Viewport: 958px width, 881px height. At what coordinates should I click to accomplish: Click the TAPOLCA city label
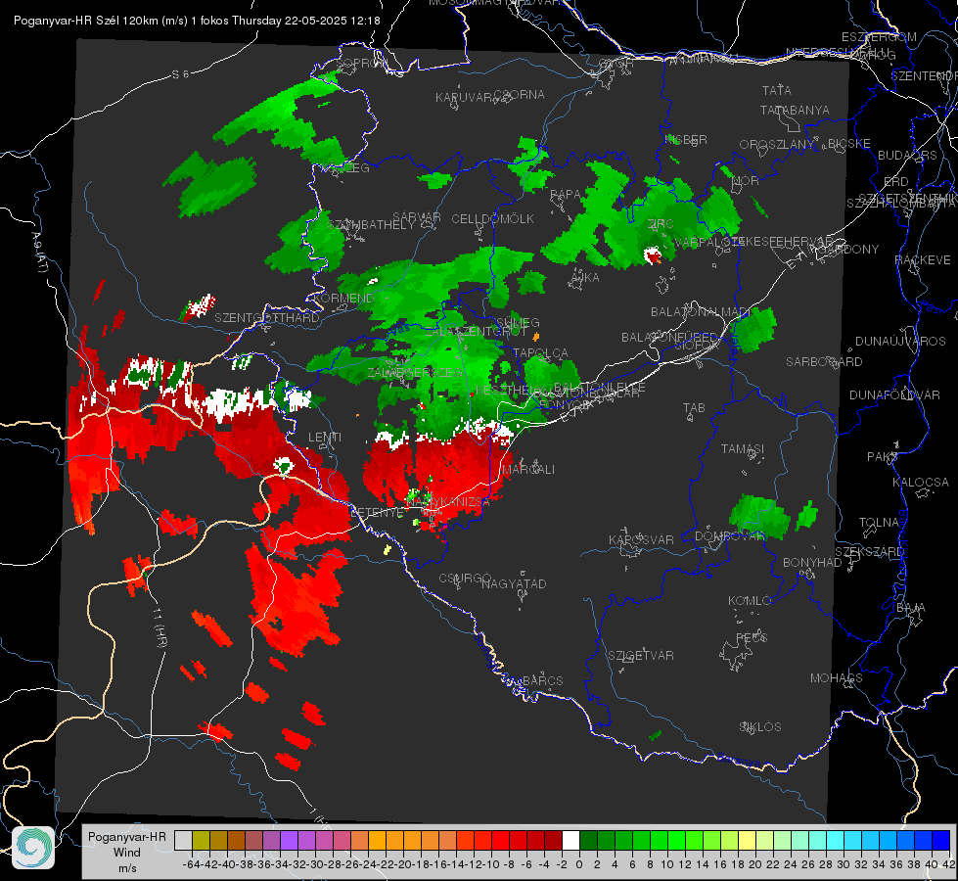pos(541,353)
